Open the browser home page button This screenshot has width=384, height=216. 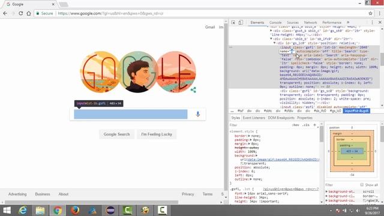[29, 13]
